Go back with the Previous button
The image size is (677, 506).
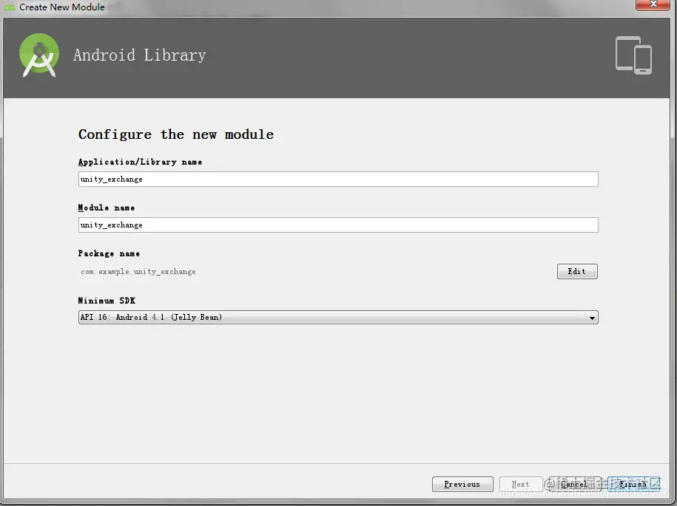[462, 484]
